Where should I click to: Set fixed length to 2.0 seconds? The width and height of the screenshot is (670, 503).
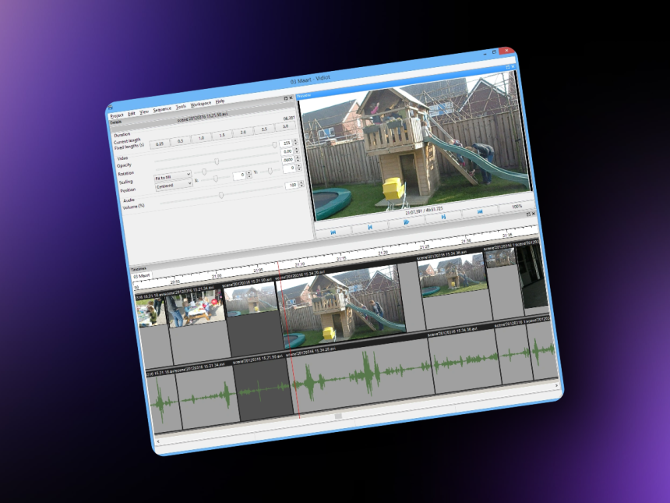[243, 132]
